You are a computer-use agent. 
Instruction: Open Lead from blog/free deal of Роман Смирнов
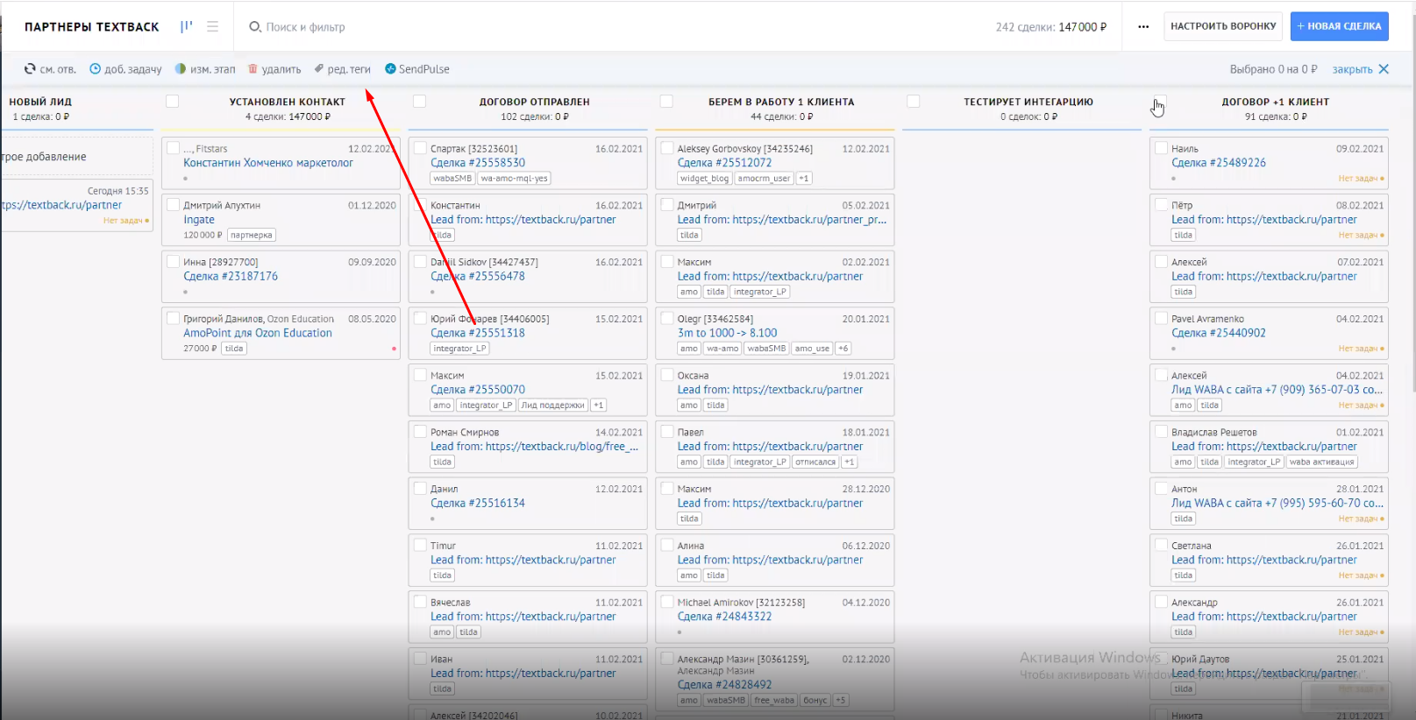(534, 447)
